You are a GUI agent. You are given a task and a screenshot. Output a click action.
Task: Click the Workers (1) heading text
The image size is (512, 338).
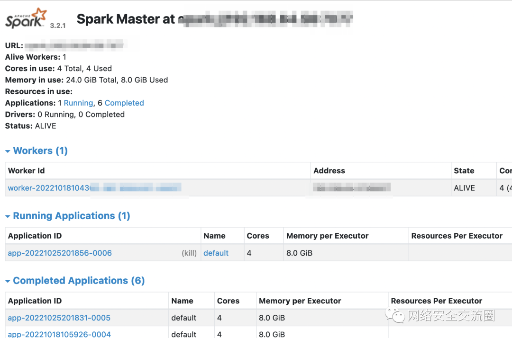[x=40, y=151]
